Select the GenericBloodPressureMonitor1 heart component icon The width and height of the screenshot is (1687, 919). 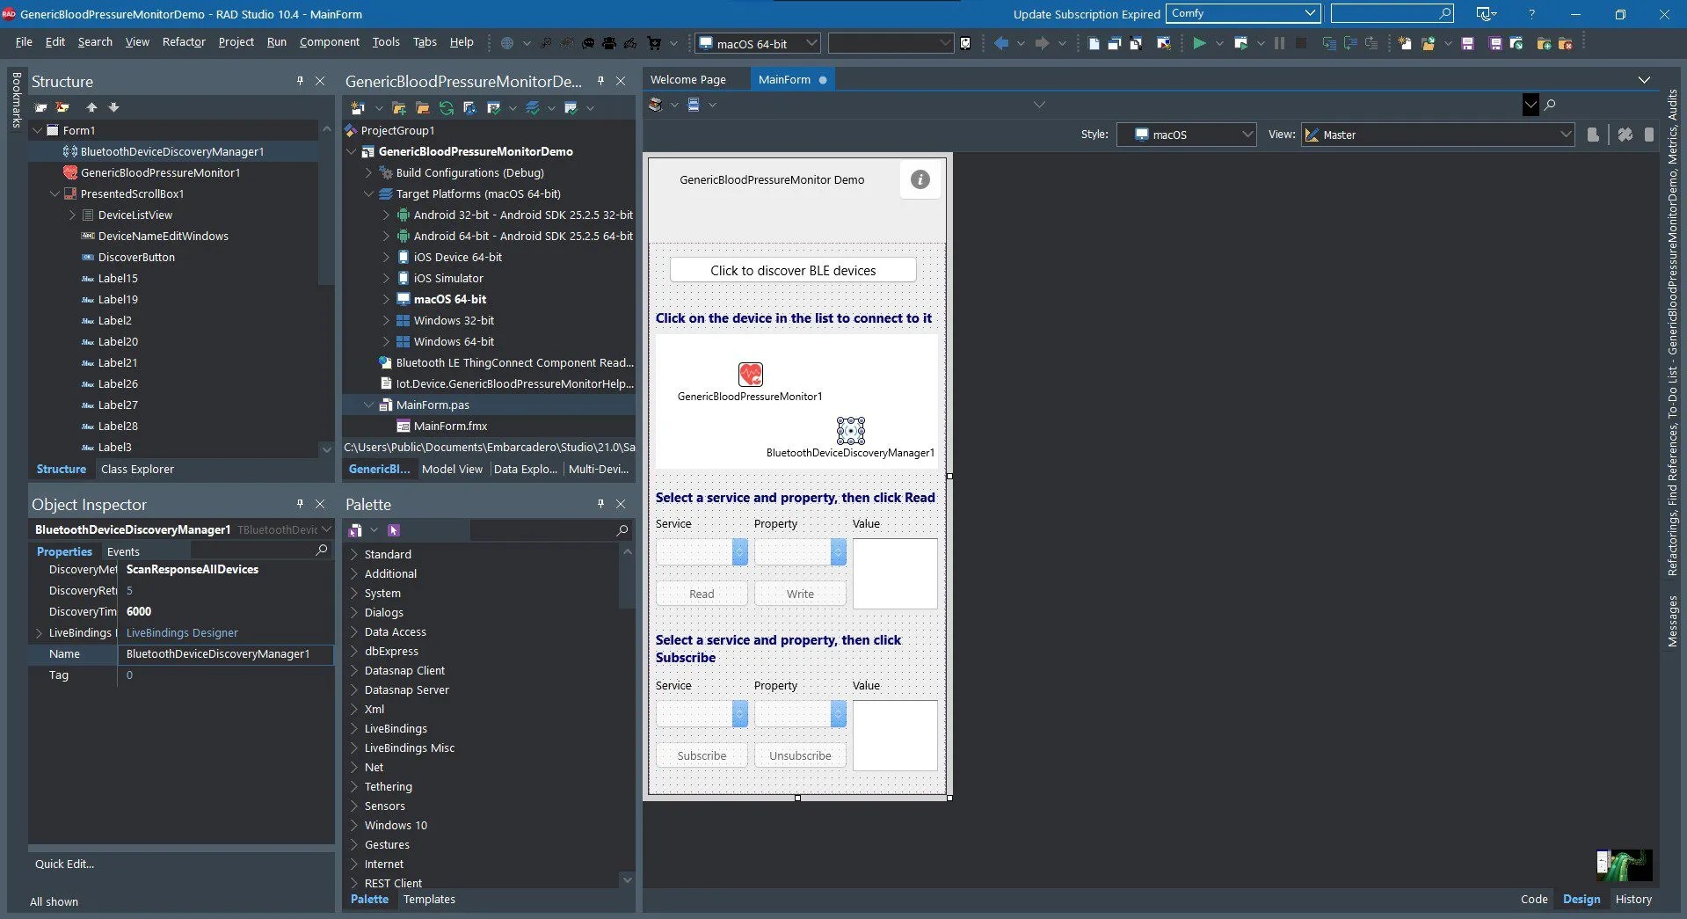750,375
